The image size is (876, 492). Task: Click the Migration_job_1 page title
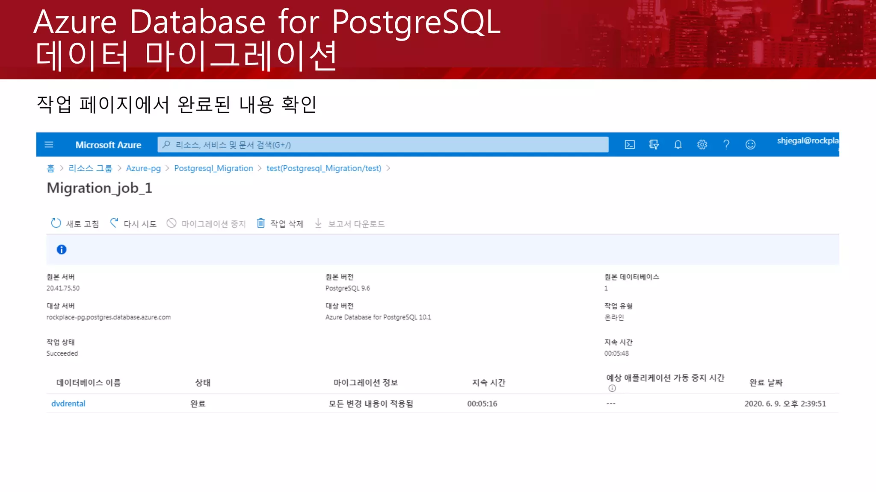click(99, 188)
